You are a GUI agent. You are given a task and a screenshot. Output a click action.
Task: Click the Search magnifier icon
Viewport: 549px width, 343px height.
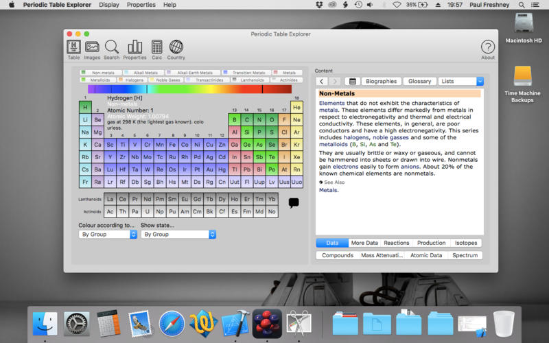coord(112,49)
